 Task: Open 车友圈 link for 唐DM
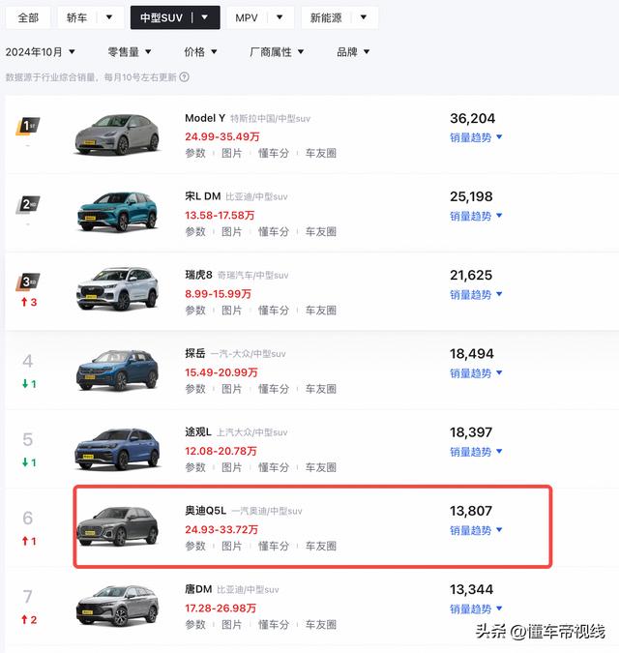pos(320,625)
